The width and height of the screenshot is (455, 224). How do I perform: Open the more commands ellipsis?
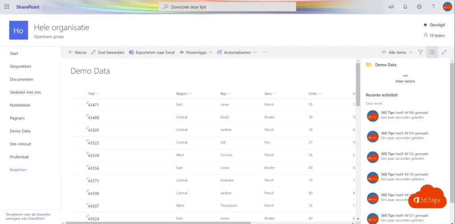tap(264, 52)
